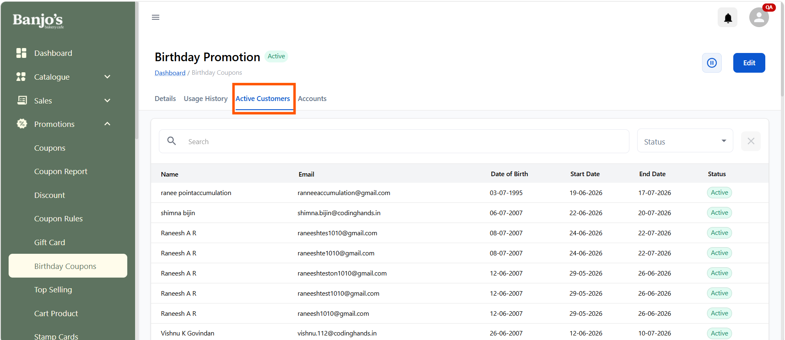Switch to the Accounts tab
Screen dimensions: 785x340
tap(312, 99)
